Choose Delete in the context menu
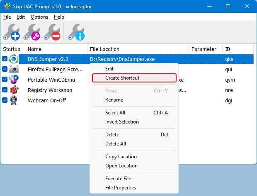 tap(134, 135)
